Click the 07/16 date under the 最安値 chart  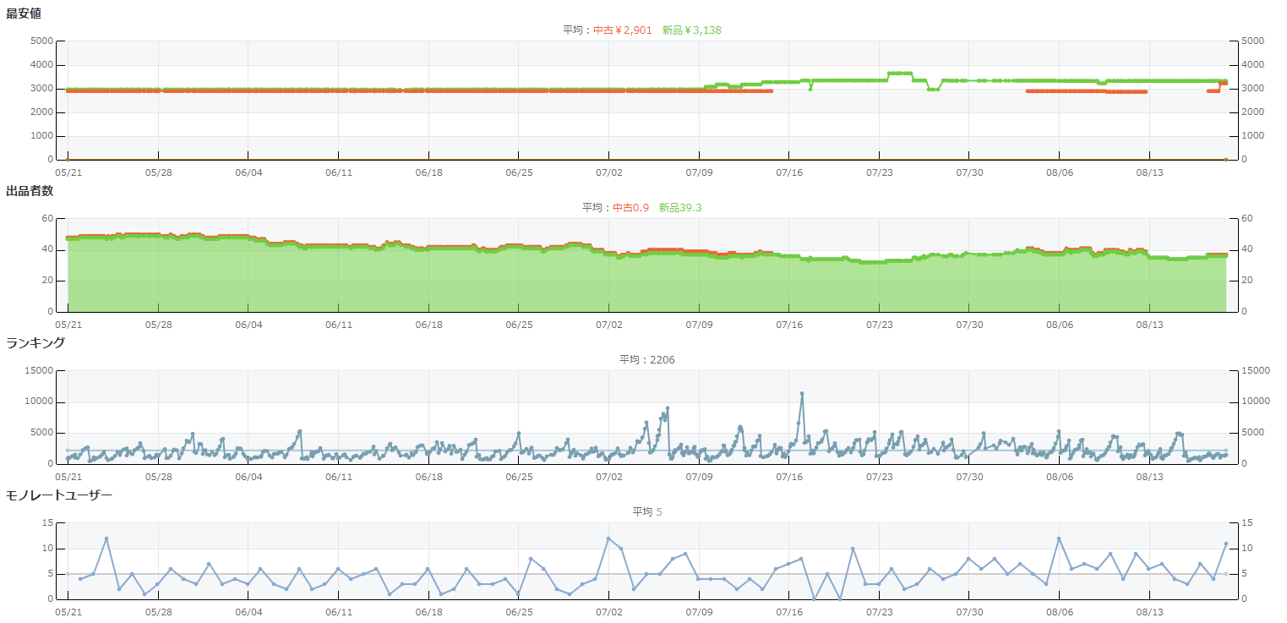pyautogui.click(x=788, y=172)
